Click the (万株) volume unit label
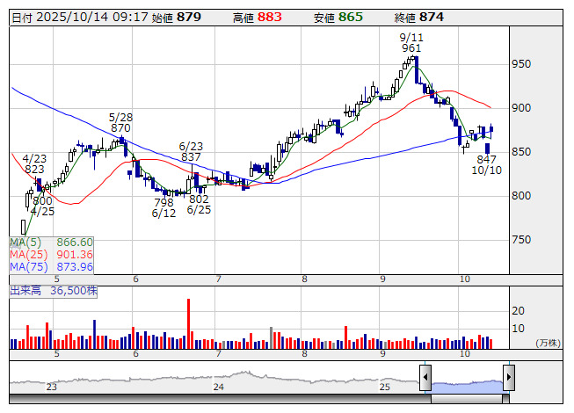This screenshot has width=574, height=413. (548, 343)
